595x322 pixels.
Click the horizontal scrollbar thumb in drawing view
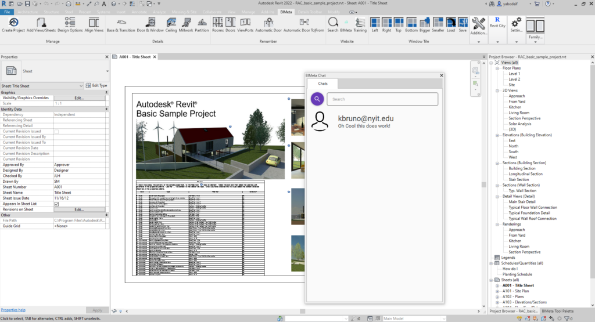point(302,312)
